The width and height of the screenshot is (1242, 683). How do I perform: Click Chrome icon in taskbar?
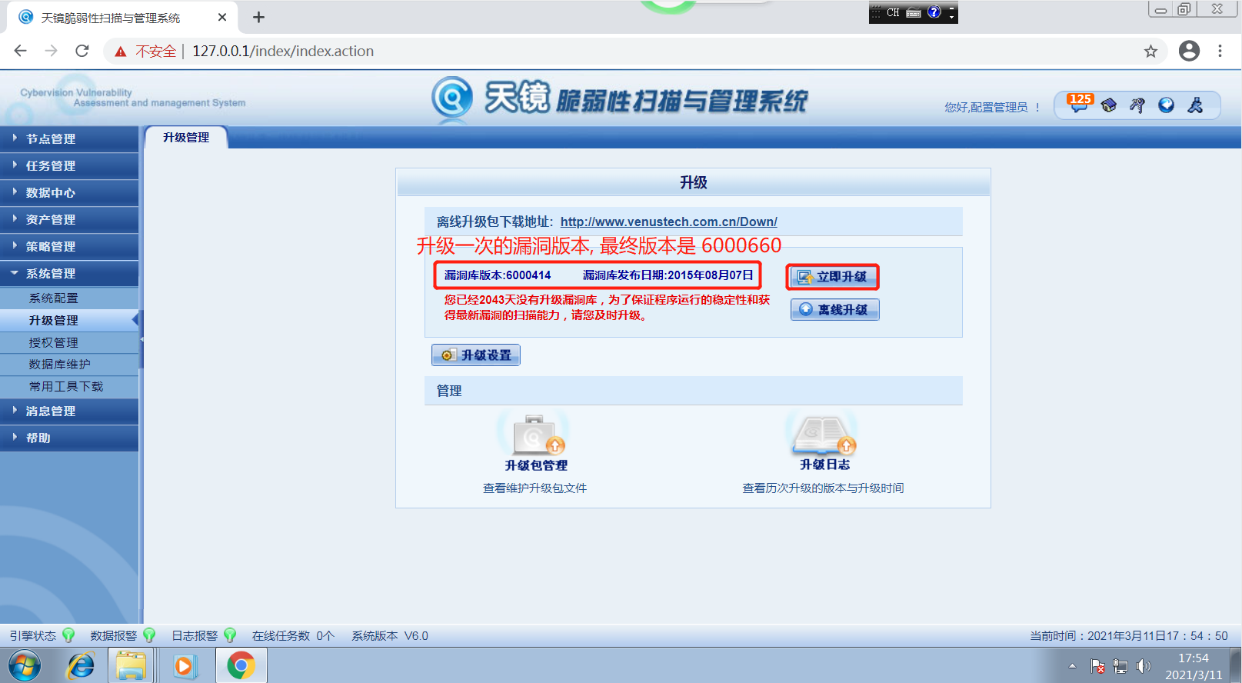tap(241, 665)
